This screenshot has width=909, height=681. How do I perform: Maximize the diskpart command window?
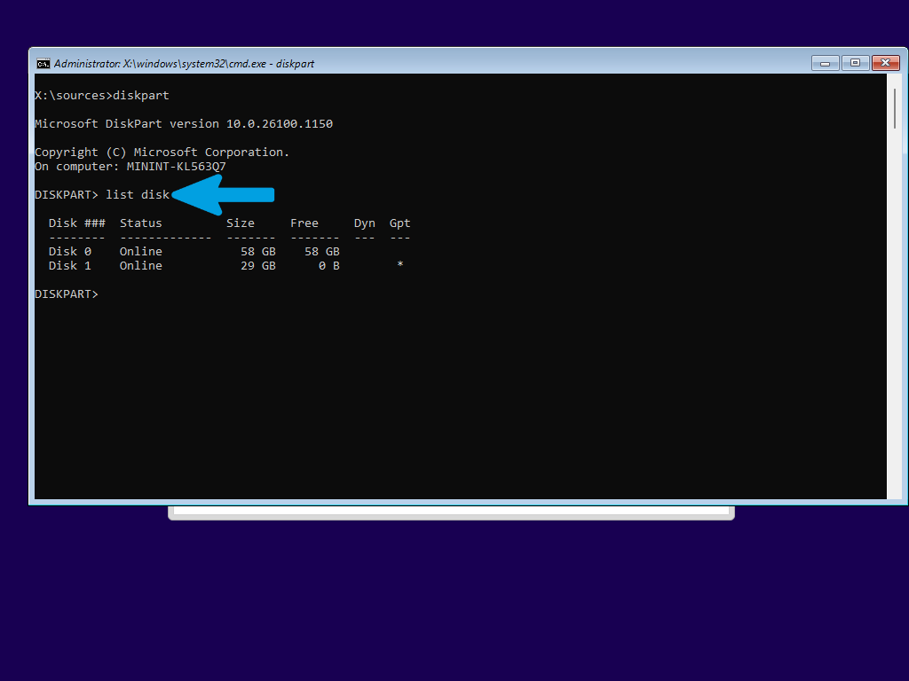click(x=855, y=63)
